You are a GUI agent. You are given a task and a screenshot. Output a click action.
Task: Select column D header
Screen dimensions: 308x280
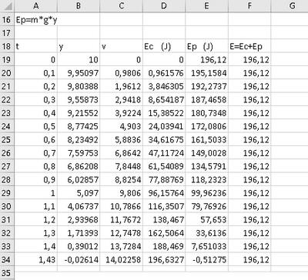click(164, 5)
